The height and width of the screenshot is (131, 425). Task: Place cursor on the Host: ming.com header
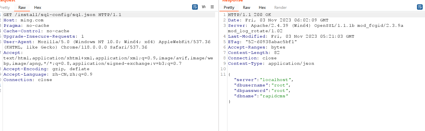[x=23, y=20]
